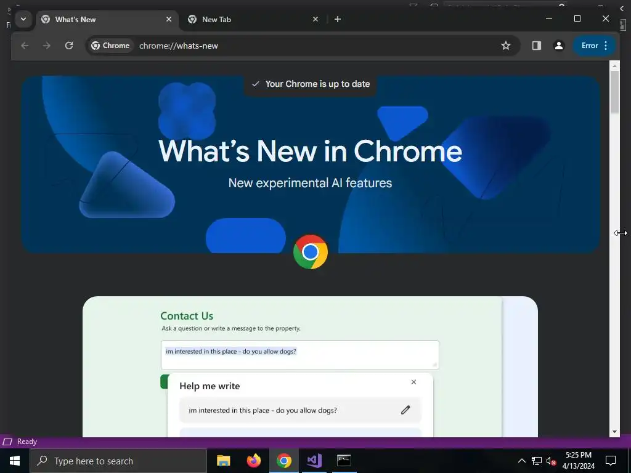Bookmark this page with star icon
This screenshot has height=473, width=631.
pyautogui.click(x=506, y=46)
